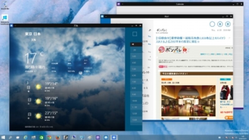This screenshot has width=249, height=140.
Task: Open the shopping women photo thumbnail
Action: coord(226,92)
